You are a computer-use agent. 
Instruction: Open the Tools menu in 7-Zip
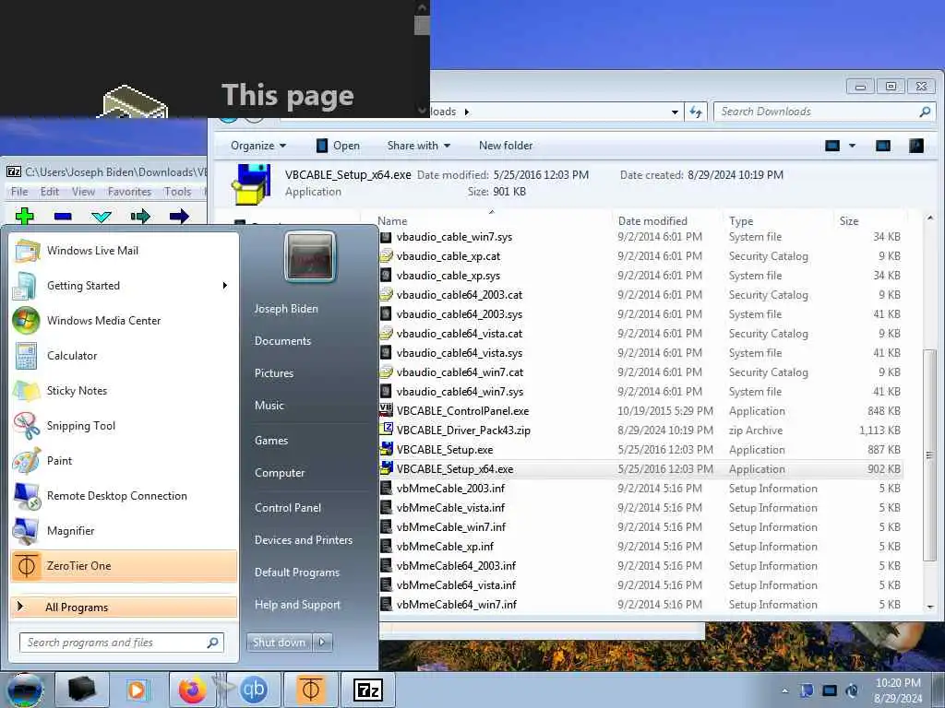(x=177, y=192)
